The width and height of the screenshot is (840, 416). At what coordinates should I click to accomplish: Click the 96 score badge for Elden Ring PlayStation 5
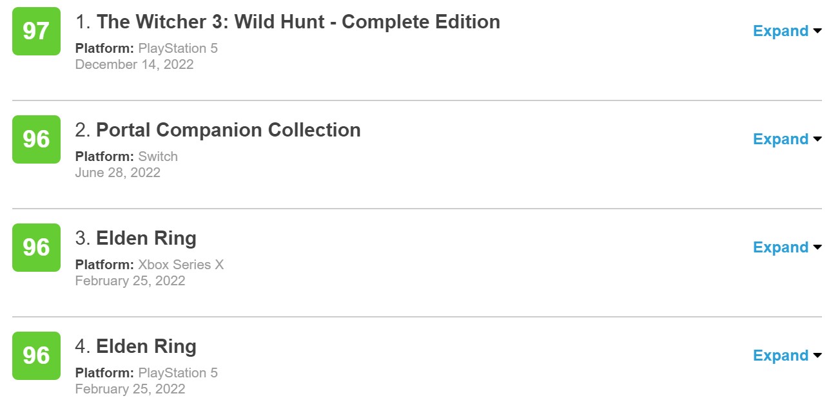tap(36, 355)
